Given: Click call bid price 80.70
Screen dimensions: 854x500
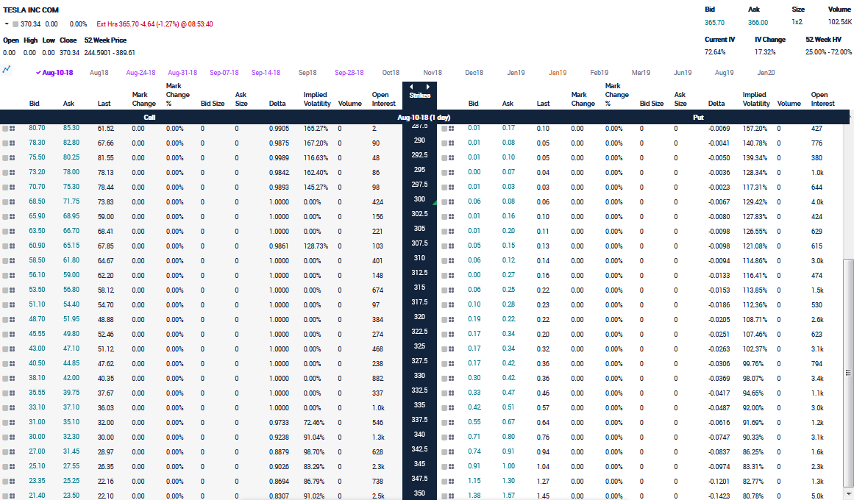Looking at the screenshot, I should pyautogui.click(x=37, y=128).
